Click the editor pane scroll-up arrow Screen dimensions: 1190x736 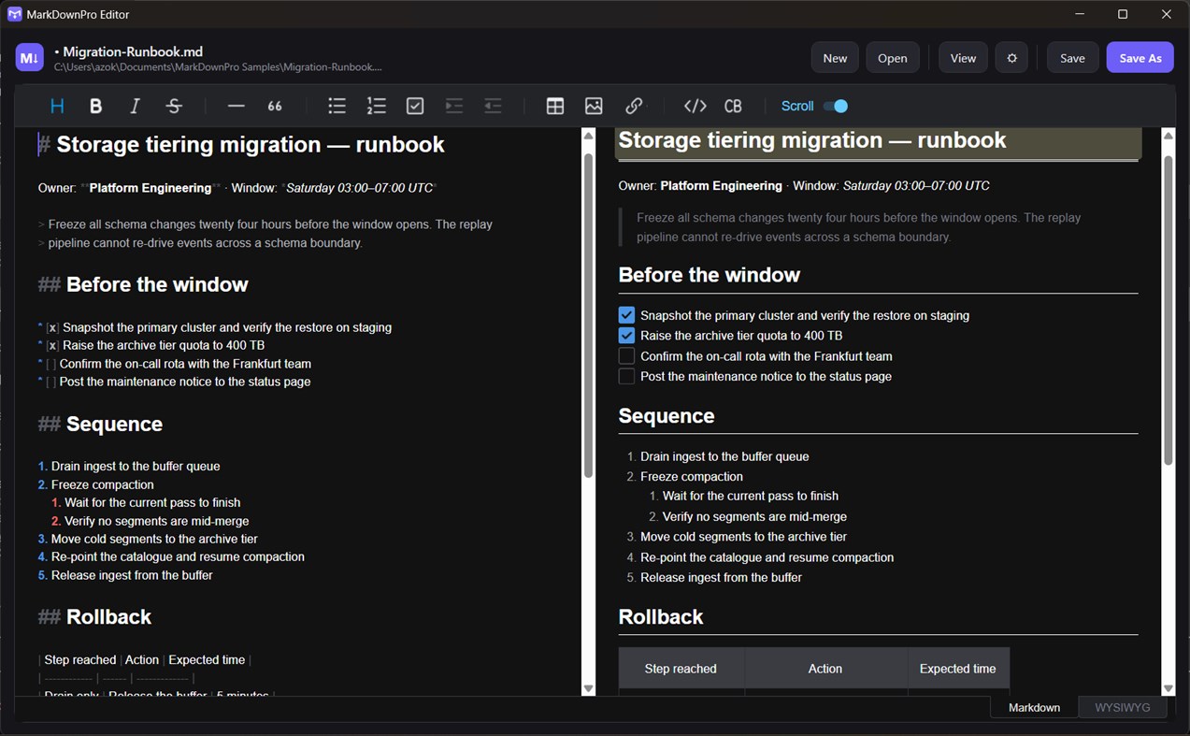tap(588, 136)
